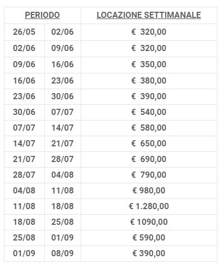Click the € 650,00 weekly price
This screenshot has height=268, width=223.
148,144
